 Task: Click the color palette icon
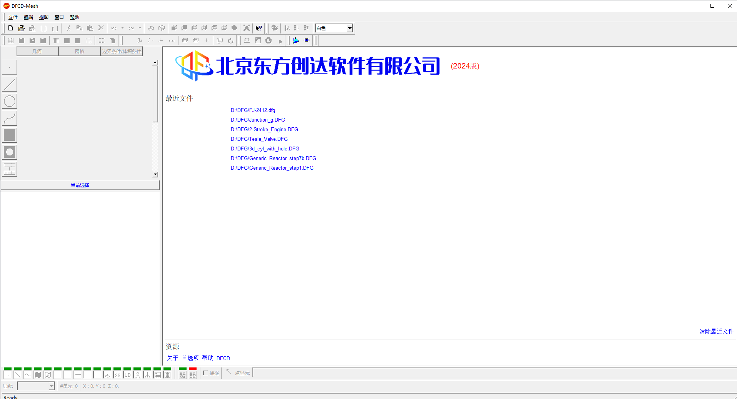point(274,28)
